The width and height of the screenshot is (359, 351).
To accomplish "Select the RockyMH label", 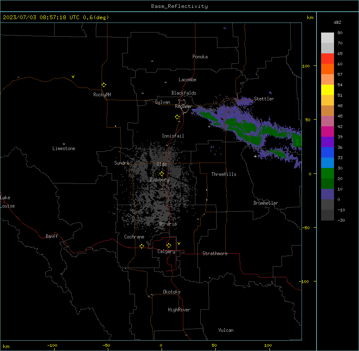I will [102, 95].
